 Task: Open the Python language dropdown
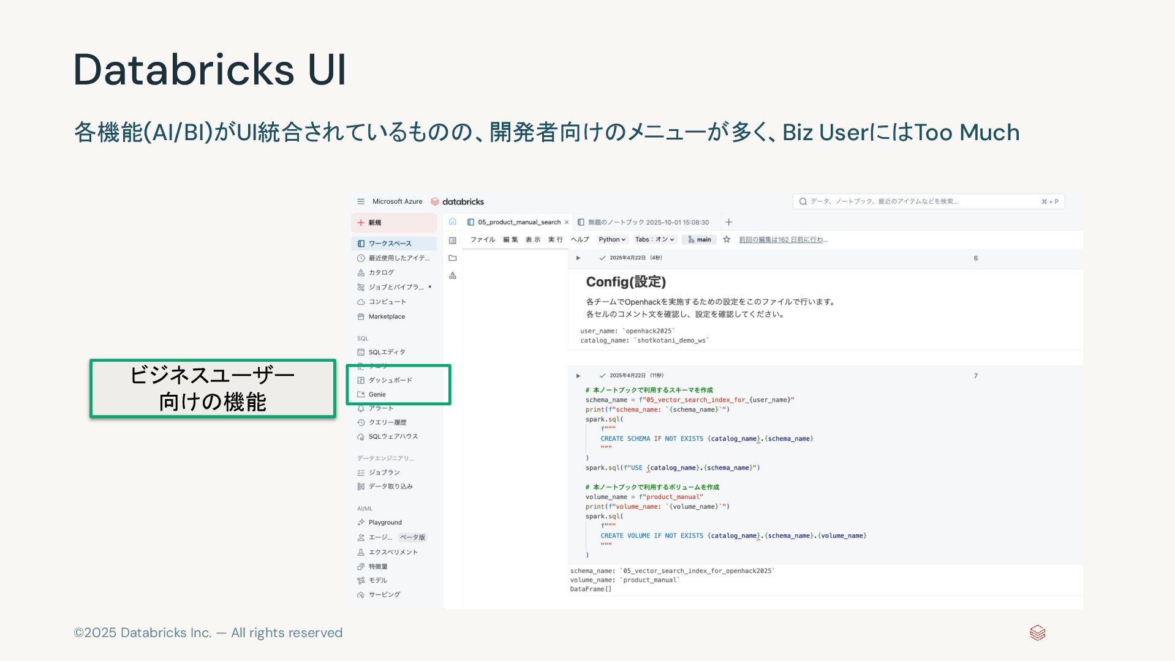(x=612, y=239)
